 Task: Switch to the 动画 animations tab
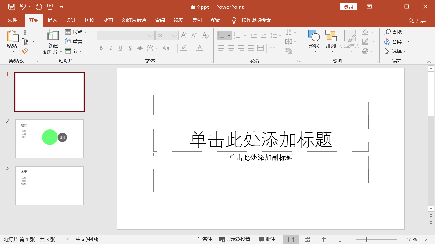(x=108, y=20)
